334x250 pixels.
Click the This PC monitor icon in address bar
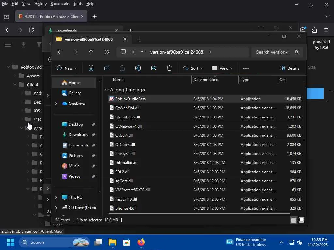[123, 52]
